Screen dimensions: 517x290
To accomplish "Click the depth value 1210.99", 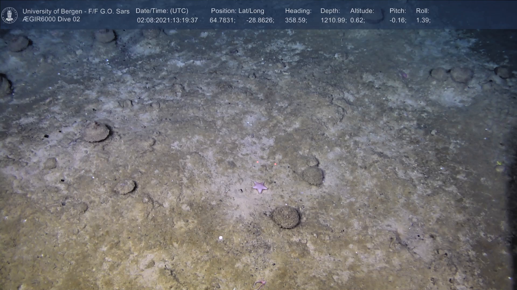I will pyautogui.click(x=333, y=20).
